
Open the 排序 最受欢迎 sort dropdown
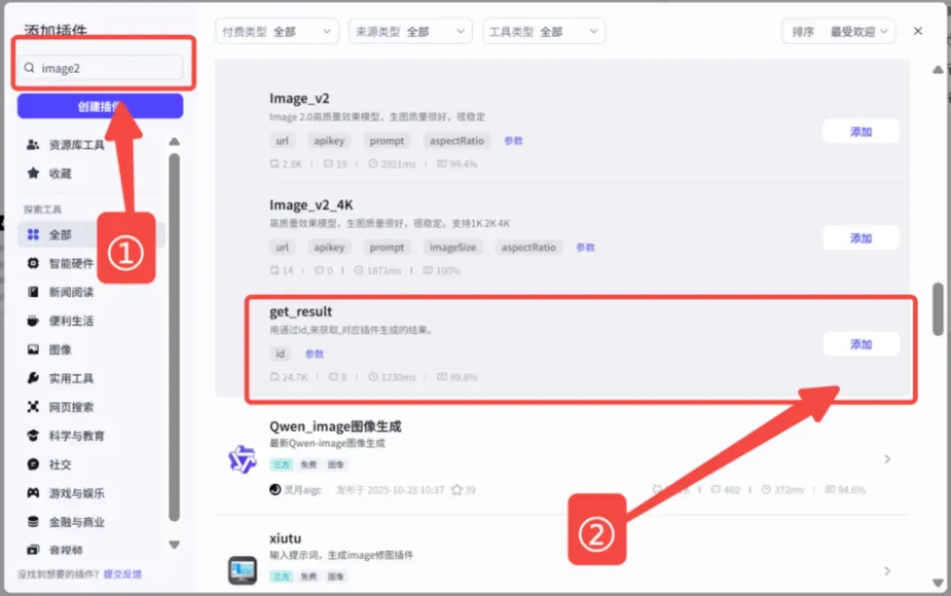point(839,32)
